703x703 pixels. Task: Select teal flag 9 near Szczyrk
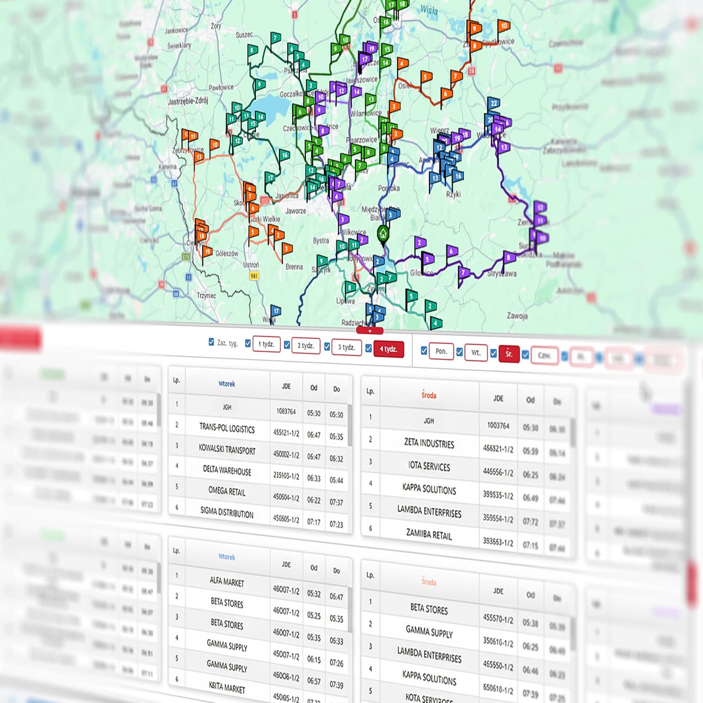tap(322, 261)
